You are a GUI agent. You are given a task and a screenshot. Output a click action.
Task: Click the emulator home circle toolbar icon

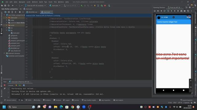click(x=175, y=11)
